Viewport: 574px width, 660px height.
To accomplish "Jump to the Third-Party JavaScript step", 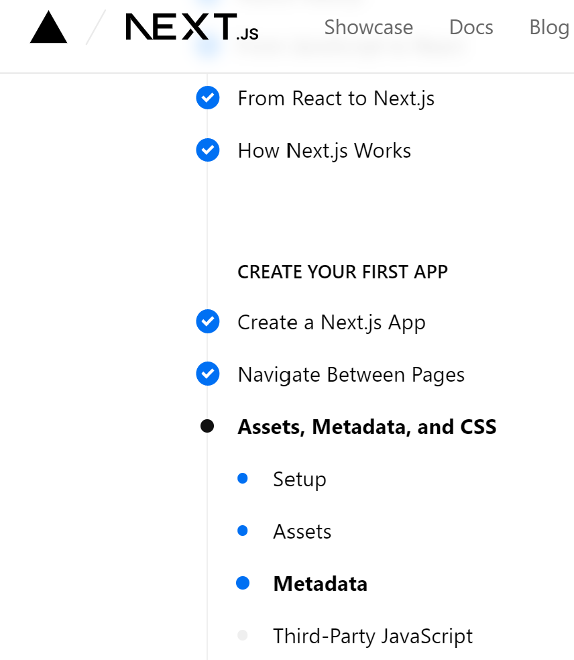I will 373,637.
